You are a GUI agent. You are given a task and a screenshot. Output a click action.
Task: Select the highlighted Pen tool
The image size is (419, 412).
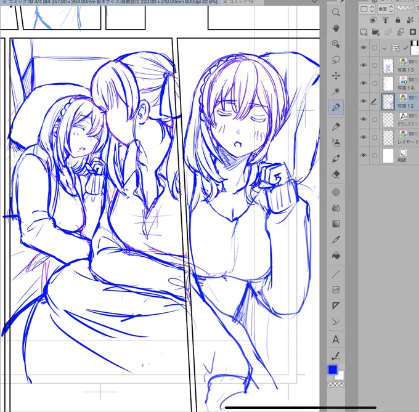click(x=336, y=107)
